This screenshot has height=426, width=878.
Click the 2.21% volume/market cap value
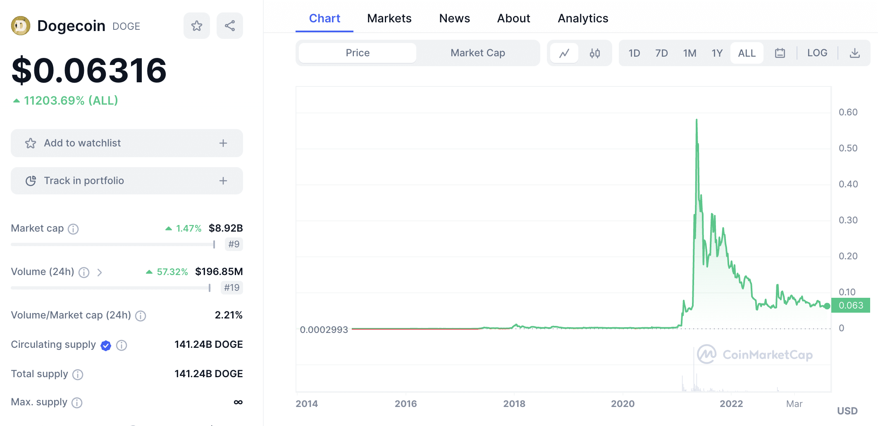coord(229,315)
